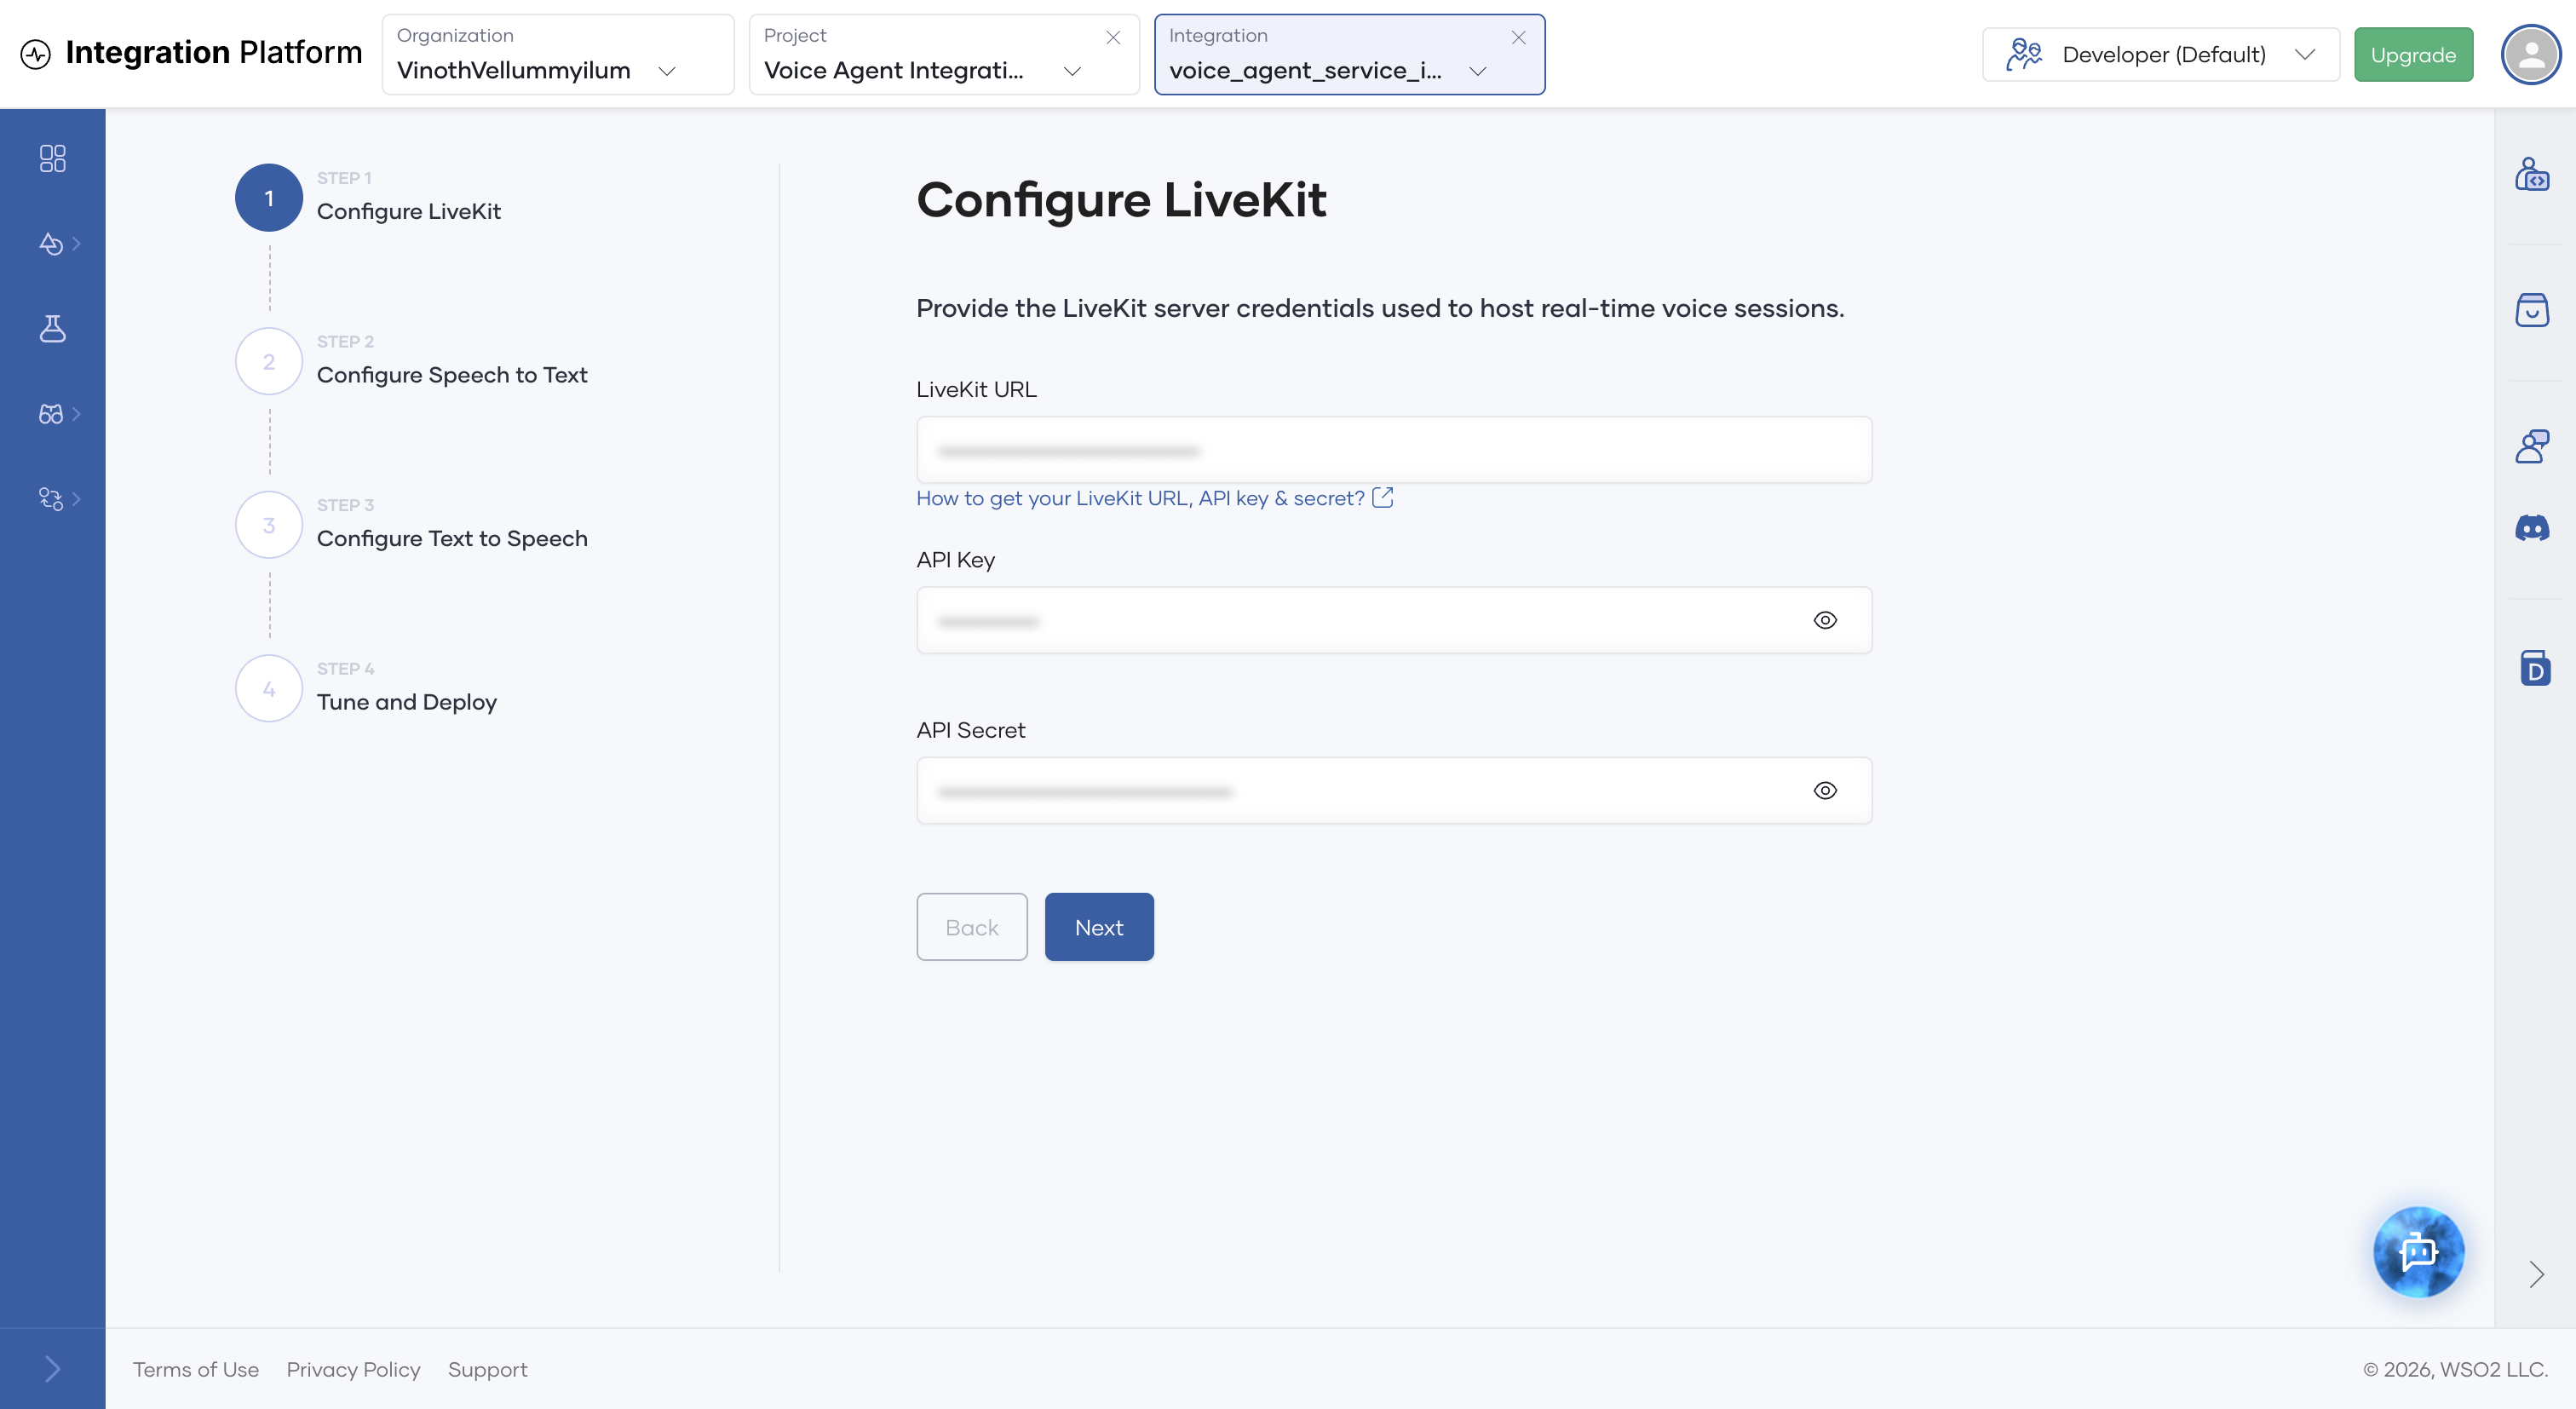Open the Project dropdown Voice Agent Integration
This screenshot has width=2576, height=1409.
click(943, 55)
